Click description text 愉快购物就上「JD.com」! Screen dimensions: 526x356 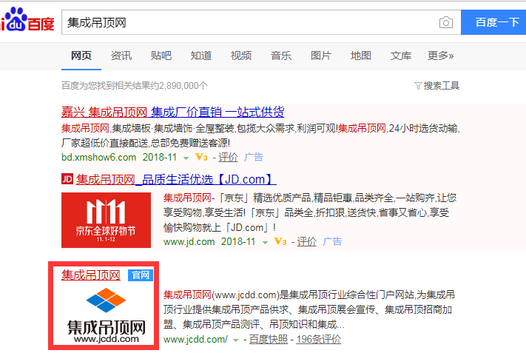(220, 227)
